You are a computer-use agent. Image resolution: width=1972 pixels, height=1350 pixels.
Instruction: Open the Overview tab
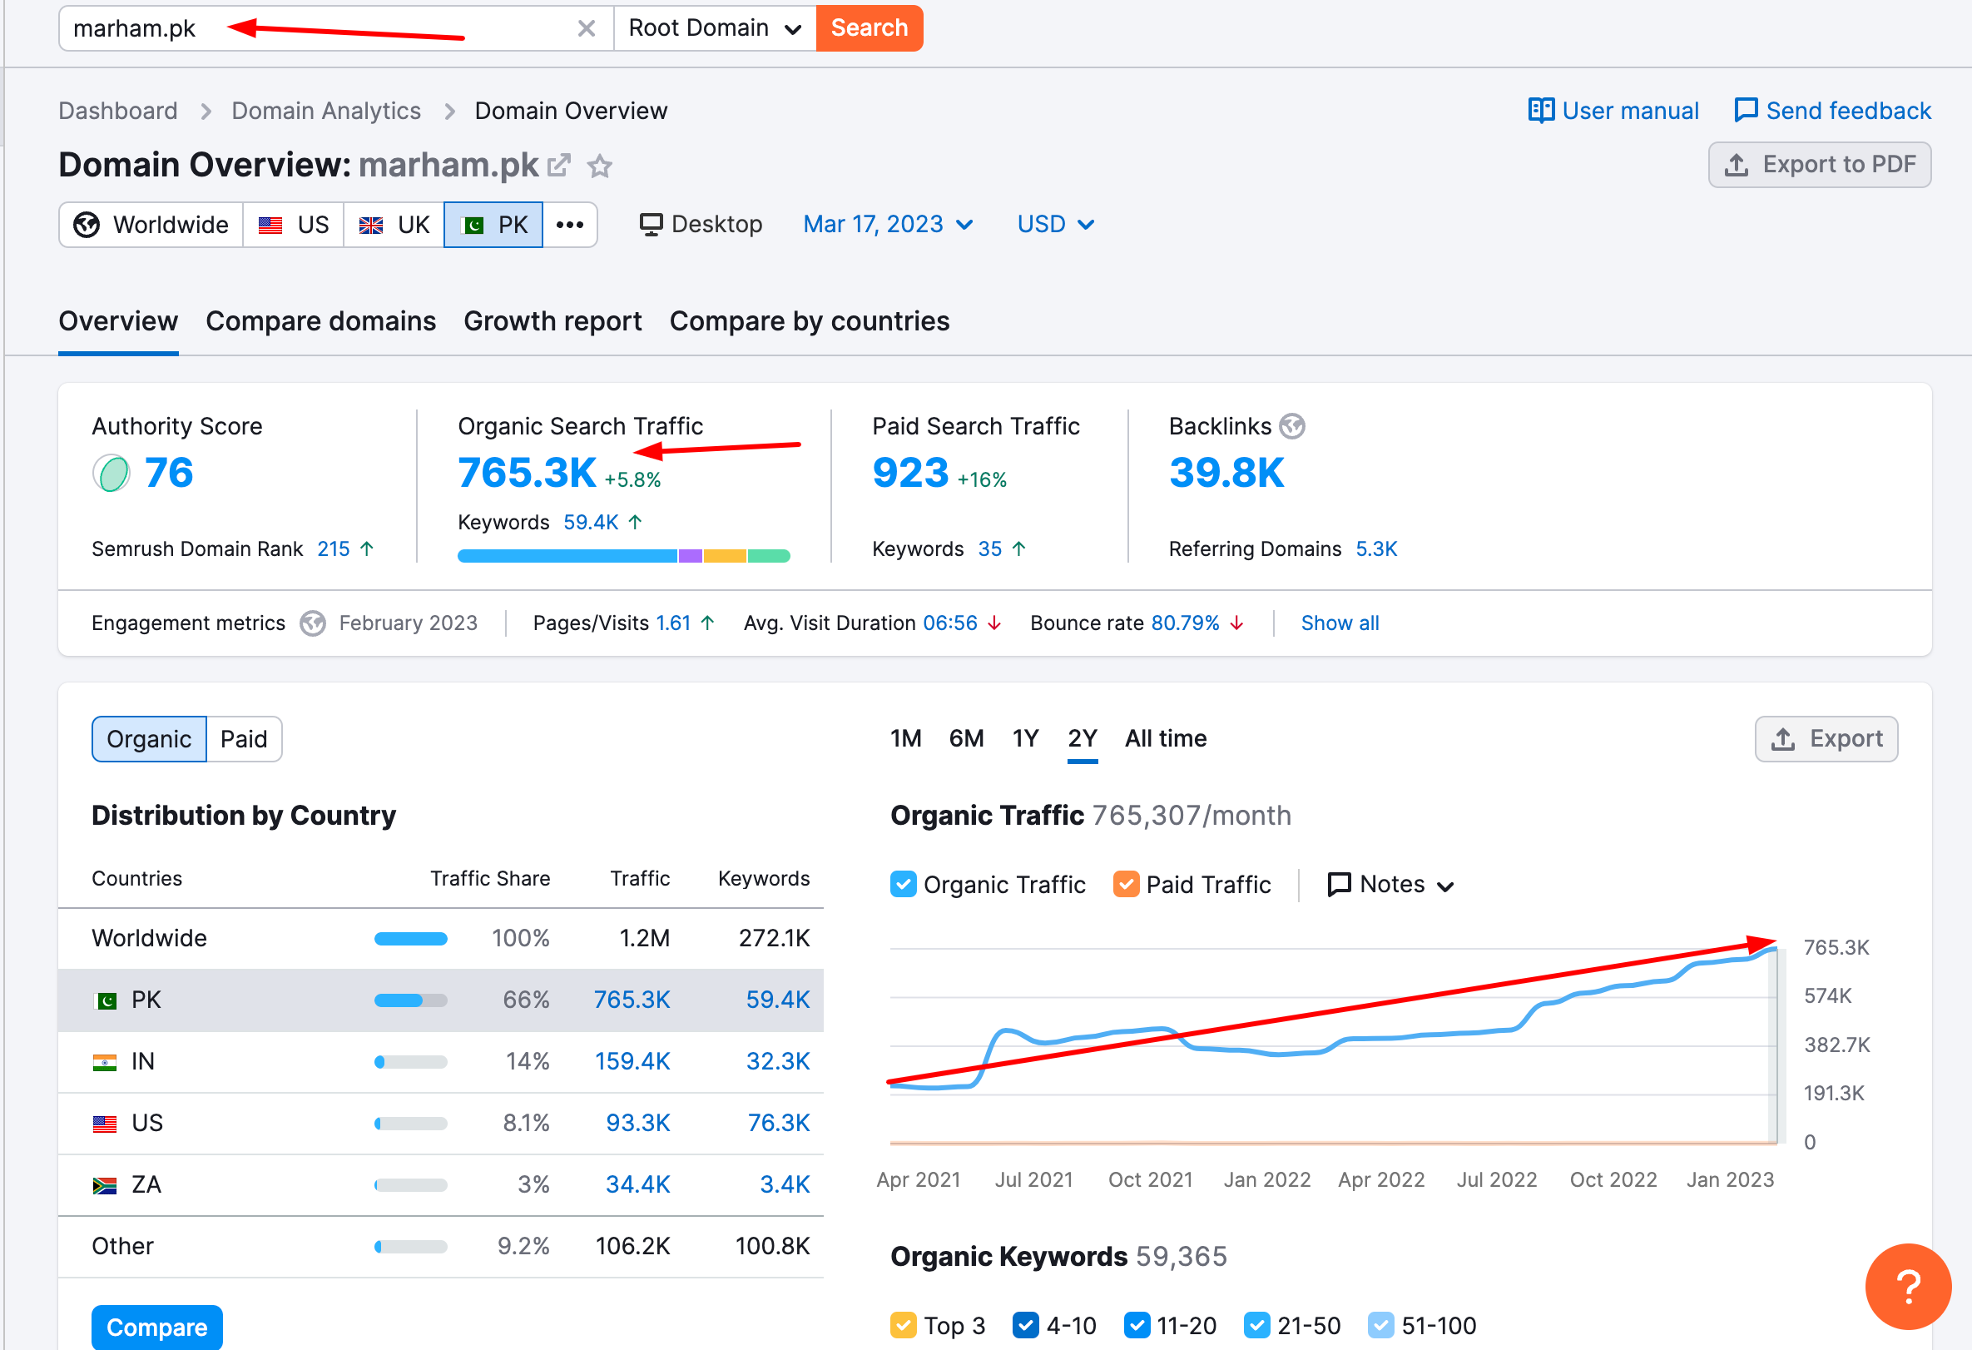point(118,321)
